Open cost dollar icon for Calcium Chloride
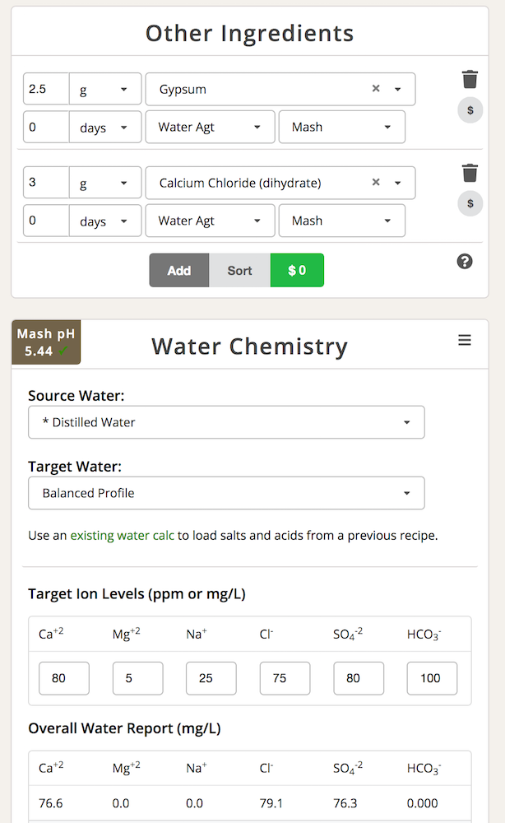 (x=470, y=203)
